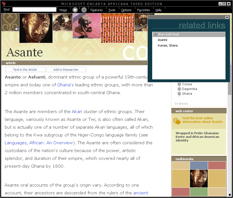This screenshot has height=198, width=233.
Task: Click the Find label
Action: pos(6,9)
